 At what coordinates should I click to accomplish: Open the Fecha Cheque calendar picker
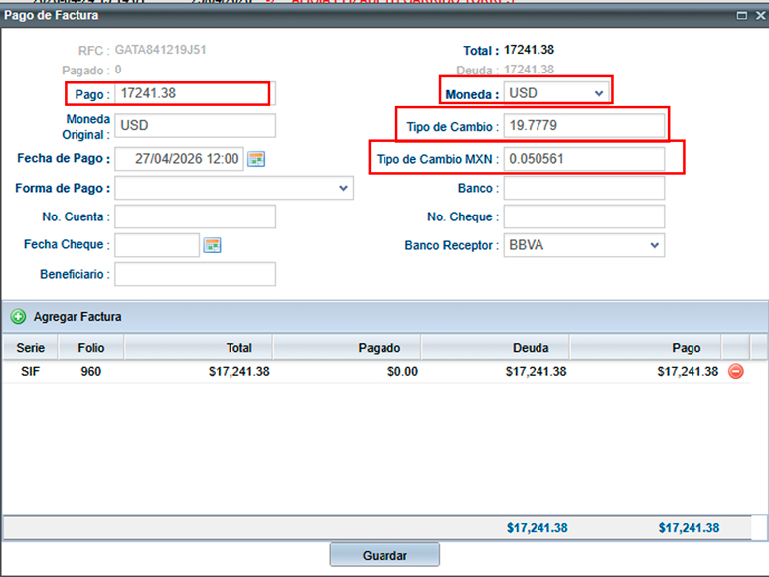212,245
